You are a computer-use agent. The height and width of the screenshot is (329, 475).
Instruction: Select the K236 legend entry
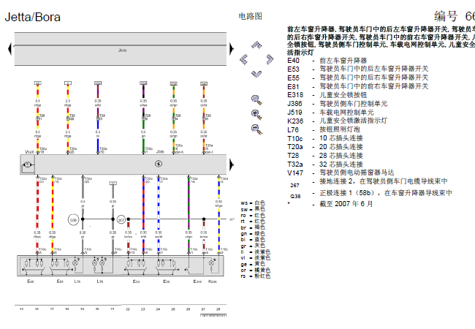338,121
